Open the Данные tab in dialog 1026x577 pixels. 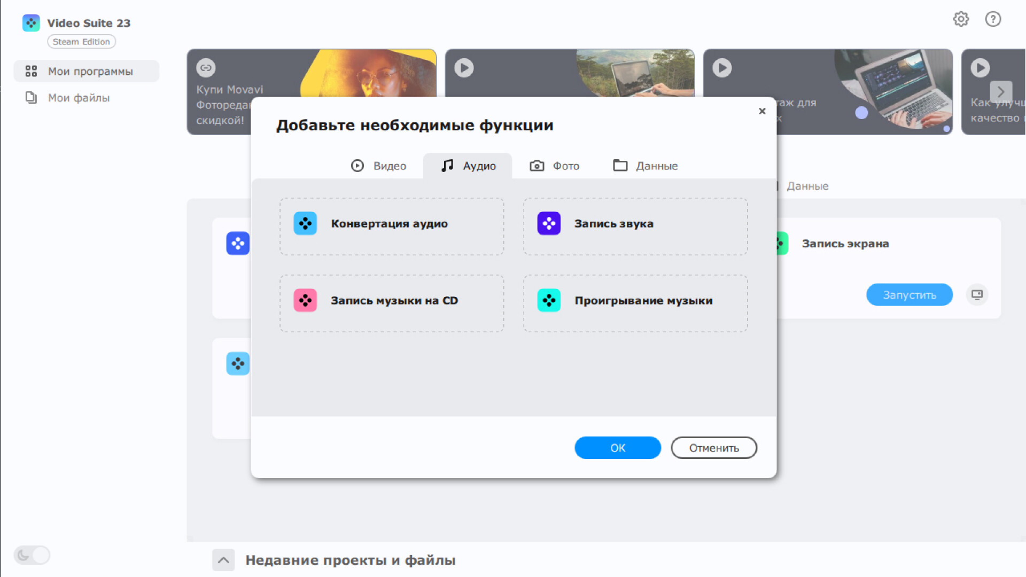point(645,166)
